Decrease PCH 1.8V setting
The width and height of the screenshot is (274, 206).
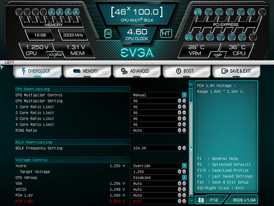point(184,201)
